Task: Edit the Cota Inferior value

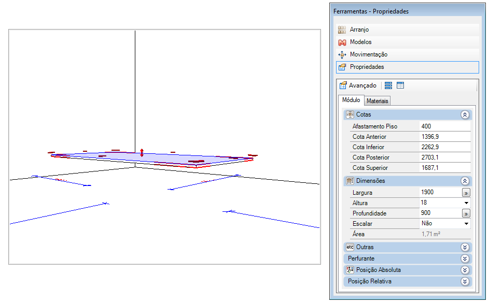Action: click(x=445, y=147)
